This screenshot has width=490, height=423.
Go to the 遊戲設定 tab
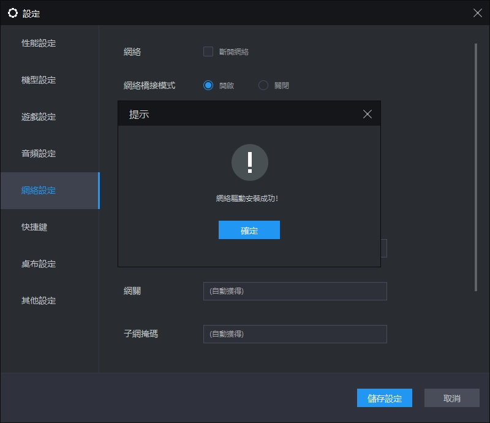pos(39,117)
